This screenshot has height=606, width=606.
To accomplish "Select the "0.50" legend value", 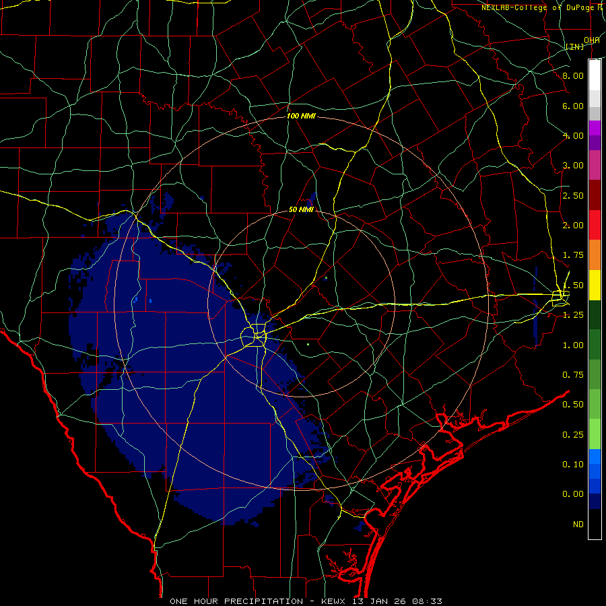I will (573, 405).
